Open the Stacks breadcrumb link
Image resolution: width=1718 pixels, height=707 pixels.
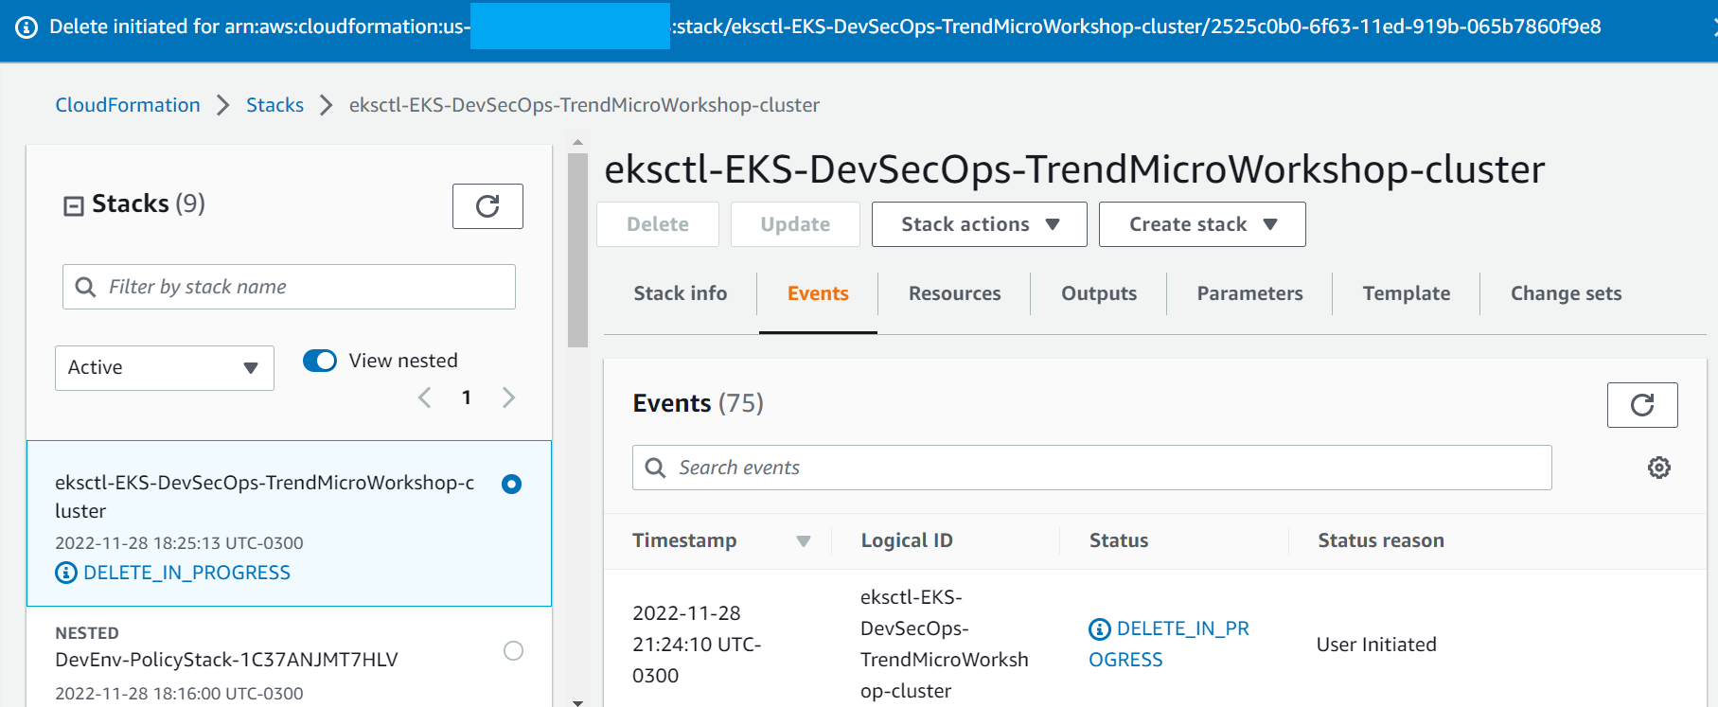tap(275, 105)
